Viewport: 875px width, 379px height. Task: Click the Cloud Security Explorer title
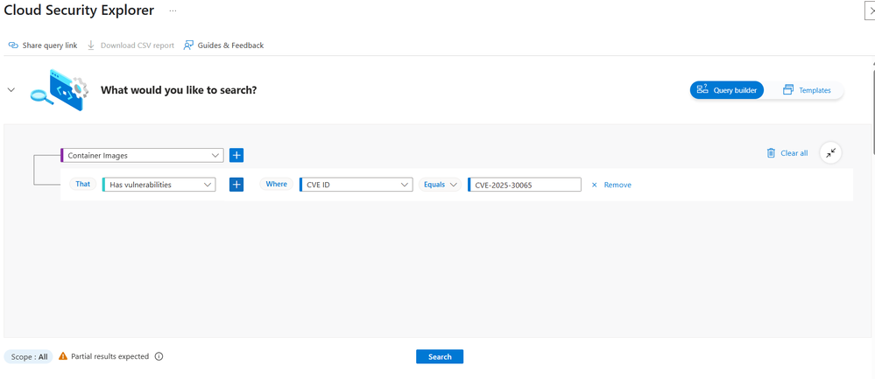pyautogui.click(x=79, y=10)
